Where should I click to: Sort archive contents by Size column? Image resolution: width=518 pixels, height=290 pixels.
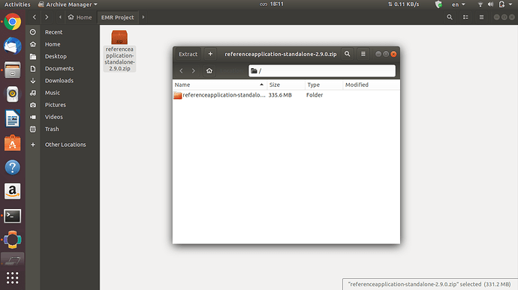point(286,85)
